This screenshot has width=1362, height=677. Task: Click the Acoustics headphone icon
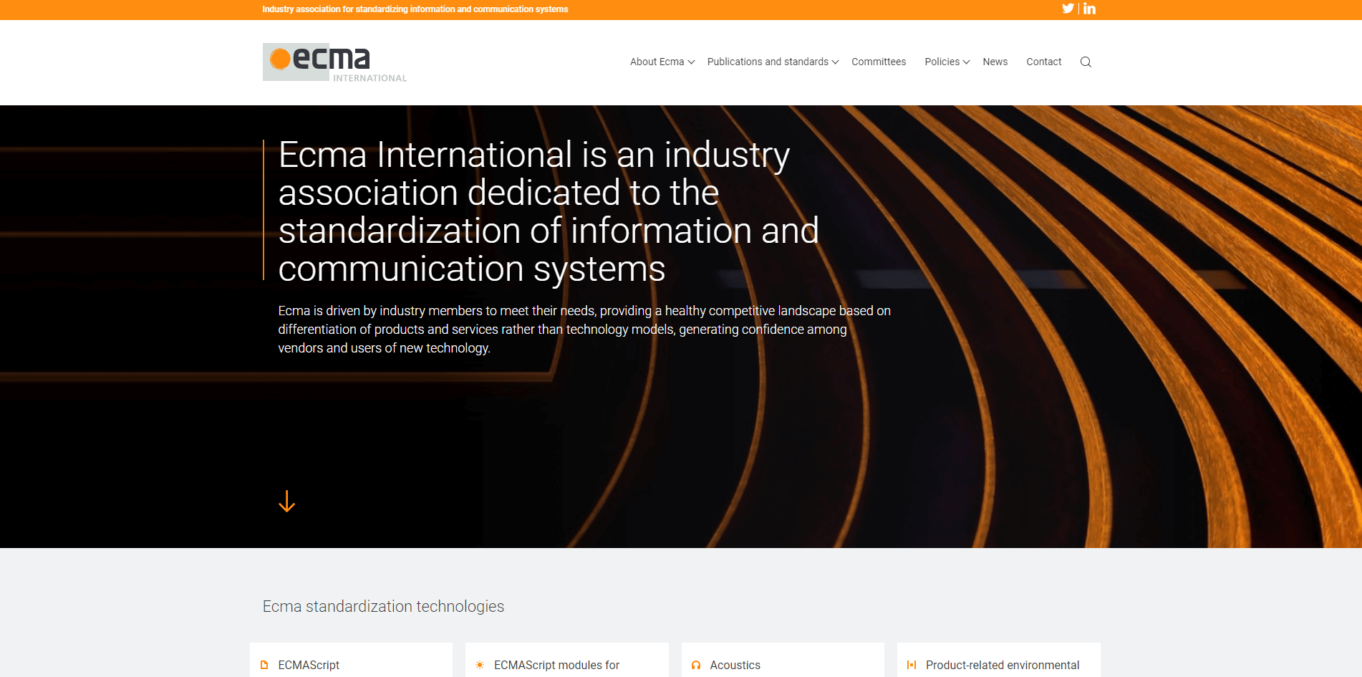coord(696,665)
